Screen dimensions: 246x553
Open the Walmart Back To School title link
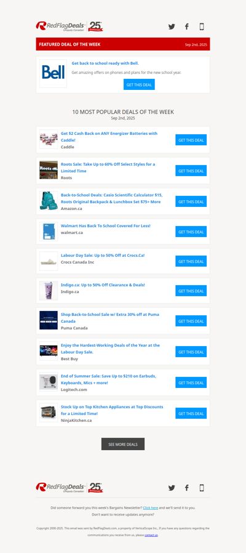(106, 226)
